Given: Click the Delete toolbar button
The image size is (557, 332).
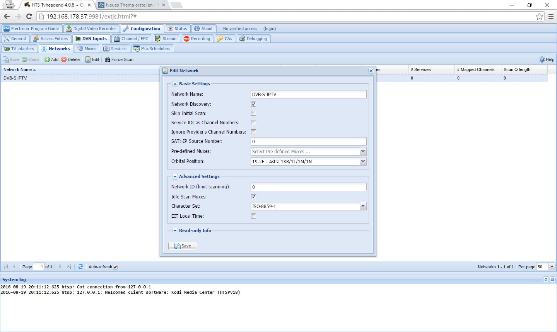Looking at the screenshot, I should (x=70, y=59).
